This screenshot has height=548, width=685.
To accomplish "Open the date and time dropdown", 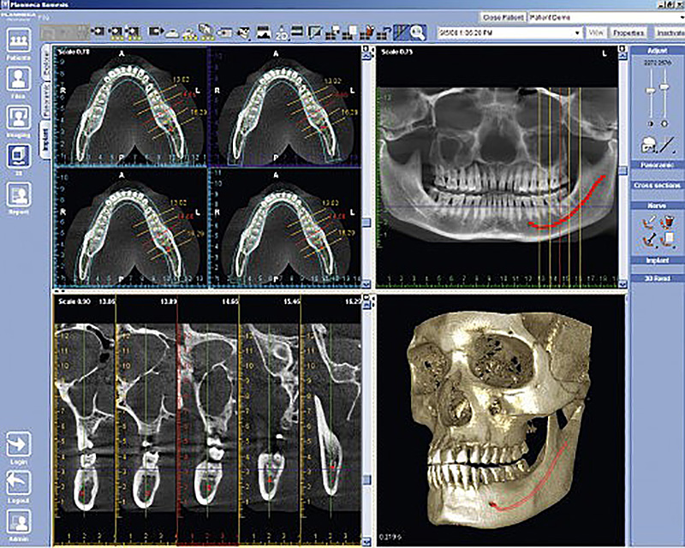I will point(578,32).
